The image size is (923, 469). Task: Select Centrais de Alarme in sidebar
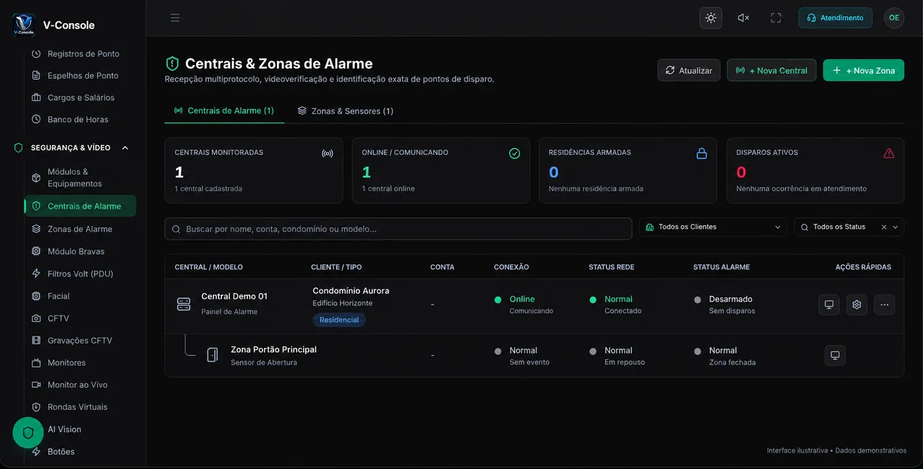80,206
